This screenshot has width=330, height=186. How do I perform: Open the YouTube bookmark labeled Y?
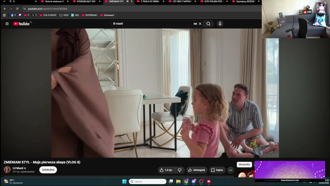coord(26,15)
